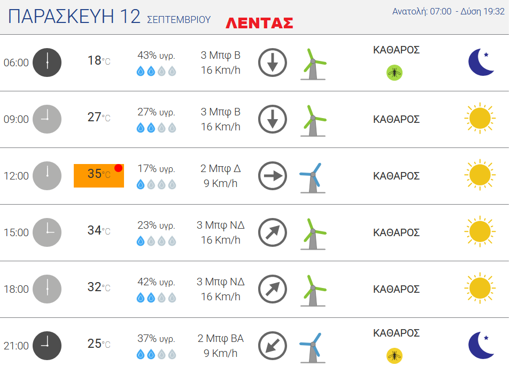Click the ΠΑΡΑΣΚΕΥΗ 12 date heading

(74, 16)
